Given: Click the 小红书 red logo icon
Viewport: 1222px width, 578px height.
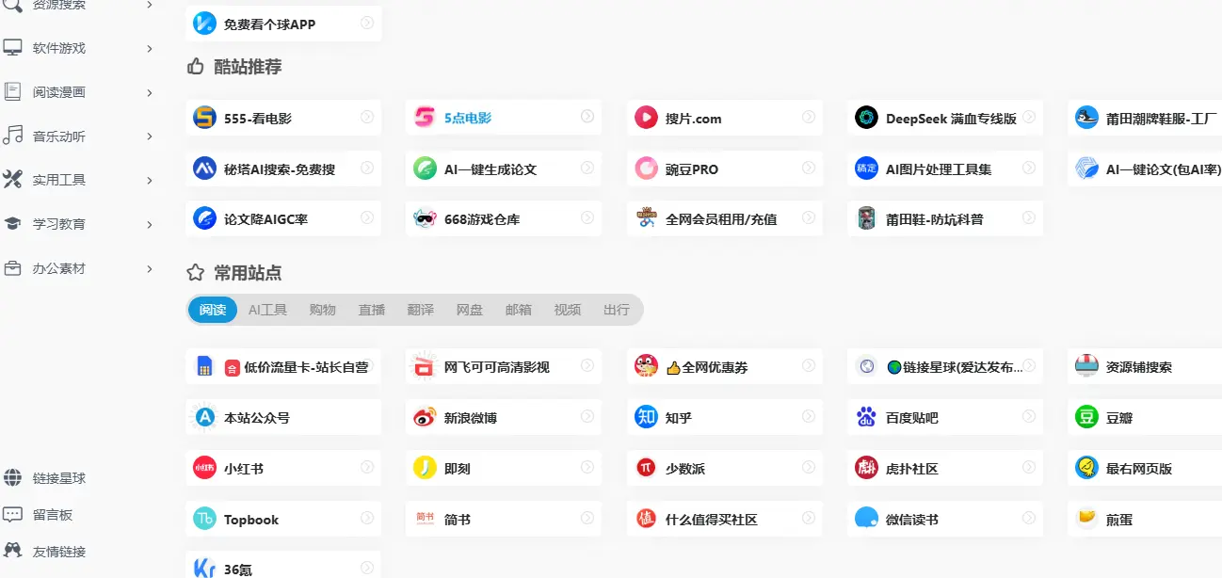Looking at the screenshot, I should 204,468.
